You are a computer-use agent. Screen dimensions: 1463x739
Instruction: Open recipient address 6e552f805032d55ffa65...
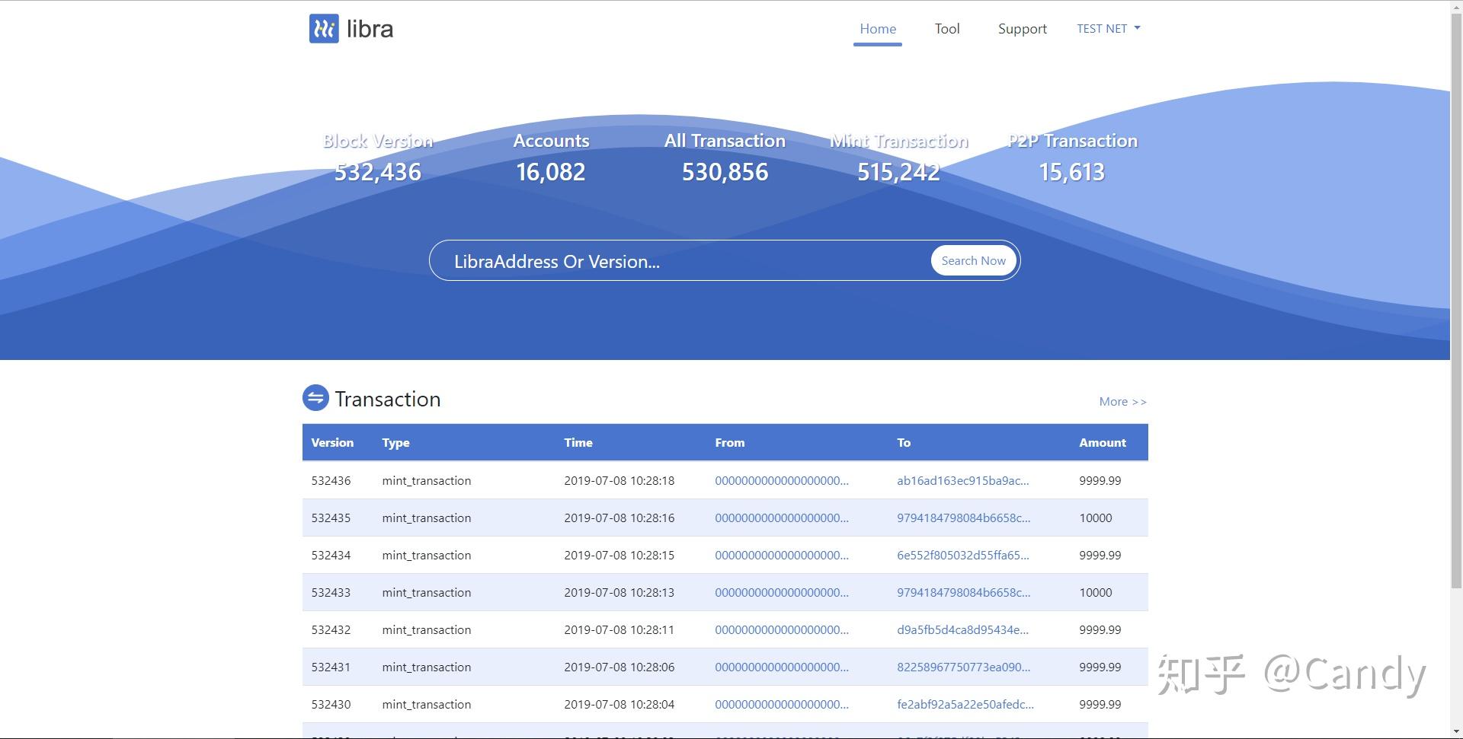tap(962, 556)
